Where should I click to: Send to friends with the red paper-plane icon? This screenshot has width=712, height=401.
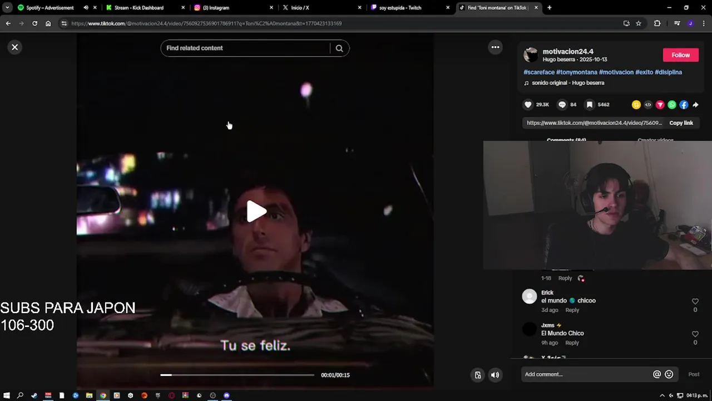[x=660, y=105]
